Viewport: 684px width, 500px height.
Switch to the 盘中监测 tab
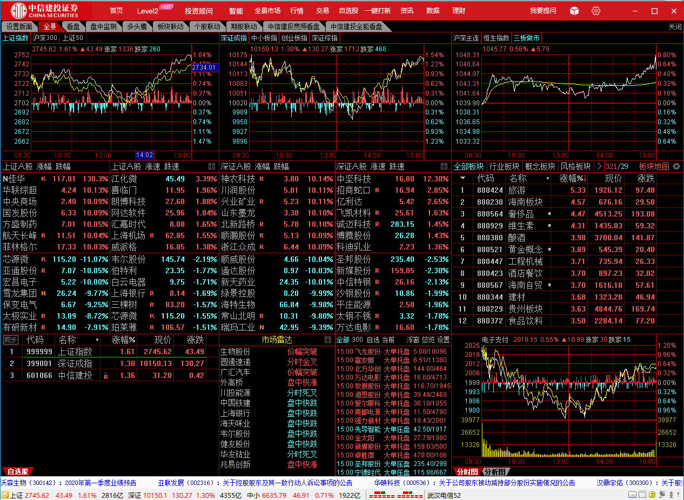click(103, 26)
